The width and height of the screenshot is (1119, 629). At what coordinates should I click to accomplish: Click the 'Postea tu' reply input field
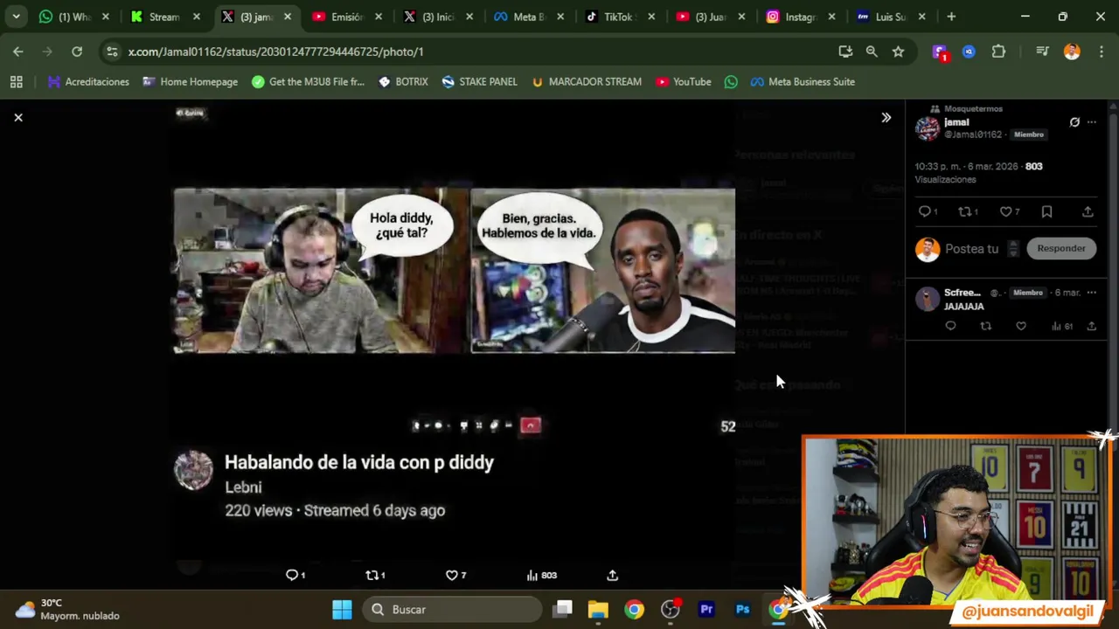(971, 249)
